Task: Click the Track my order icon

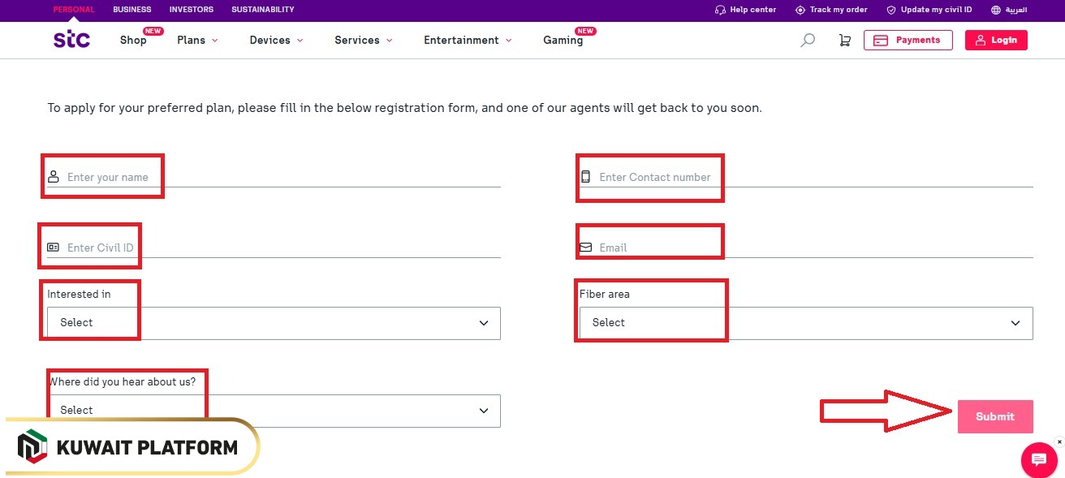Action: [800, 10]
